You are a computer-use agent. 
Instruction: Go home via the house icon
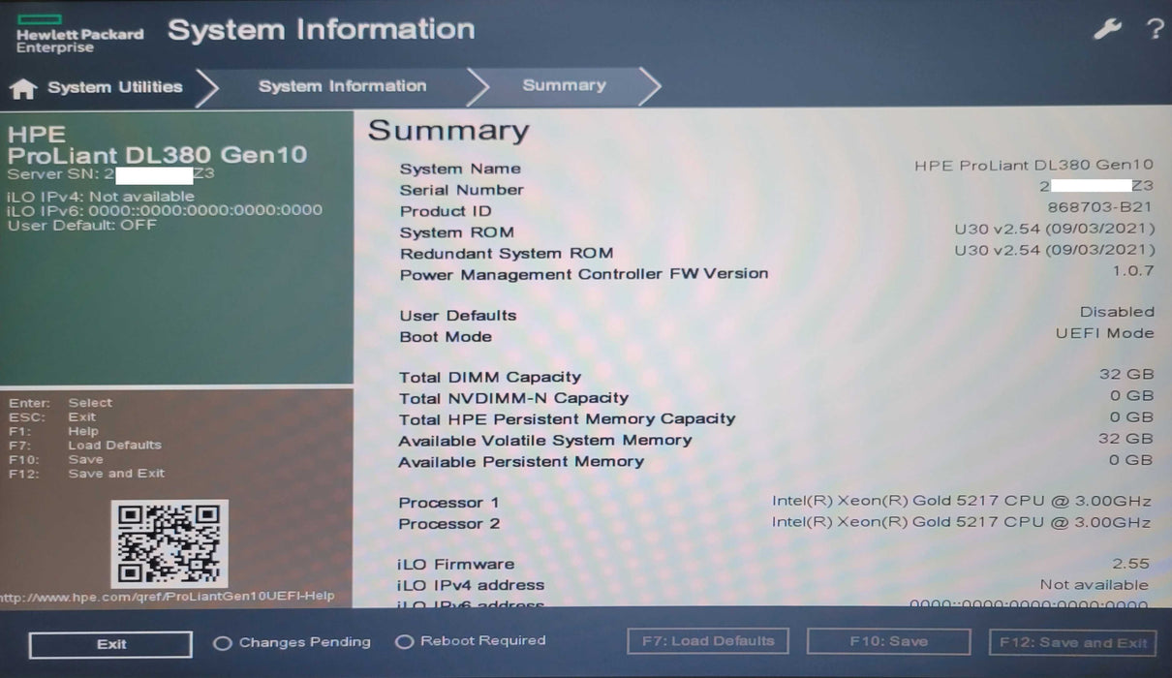[23, 88]
